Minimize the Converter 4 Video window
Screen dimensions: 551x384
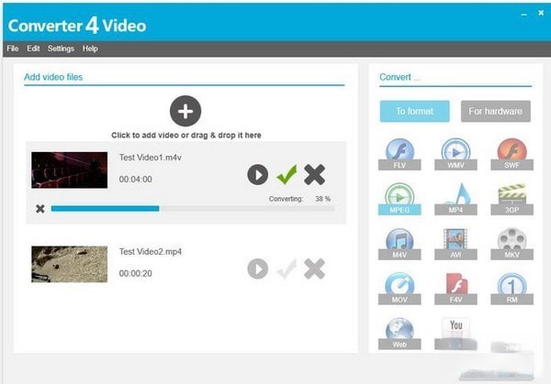[x=524, y=15]
